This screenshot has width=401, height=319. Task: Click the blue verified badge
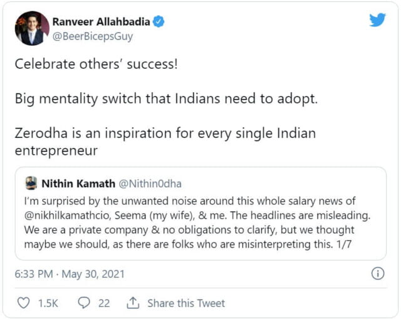pyautogui.click(x=159, y=21)
